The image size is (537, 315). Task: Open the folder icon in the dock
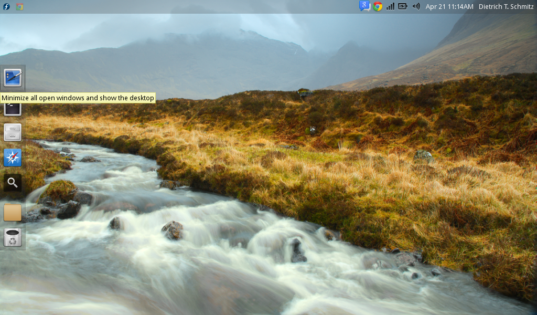[13, 212]
